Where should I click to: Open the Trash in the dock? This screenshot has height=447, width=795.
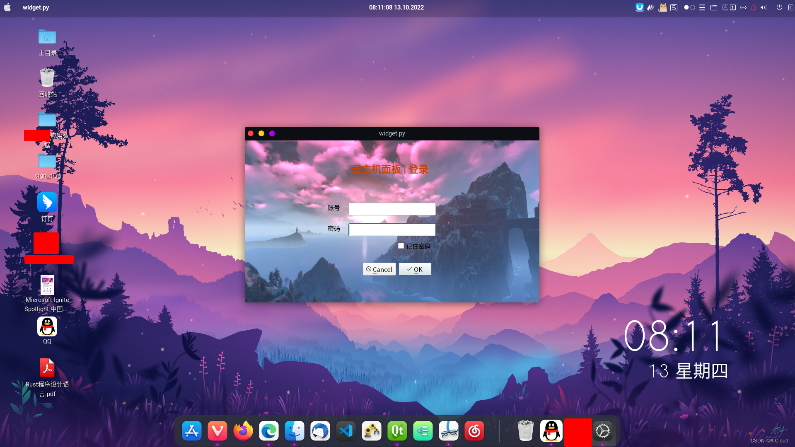[x=526, y=431]
